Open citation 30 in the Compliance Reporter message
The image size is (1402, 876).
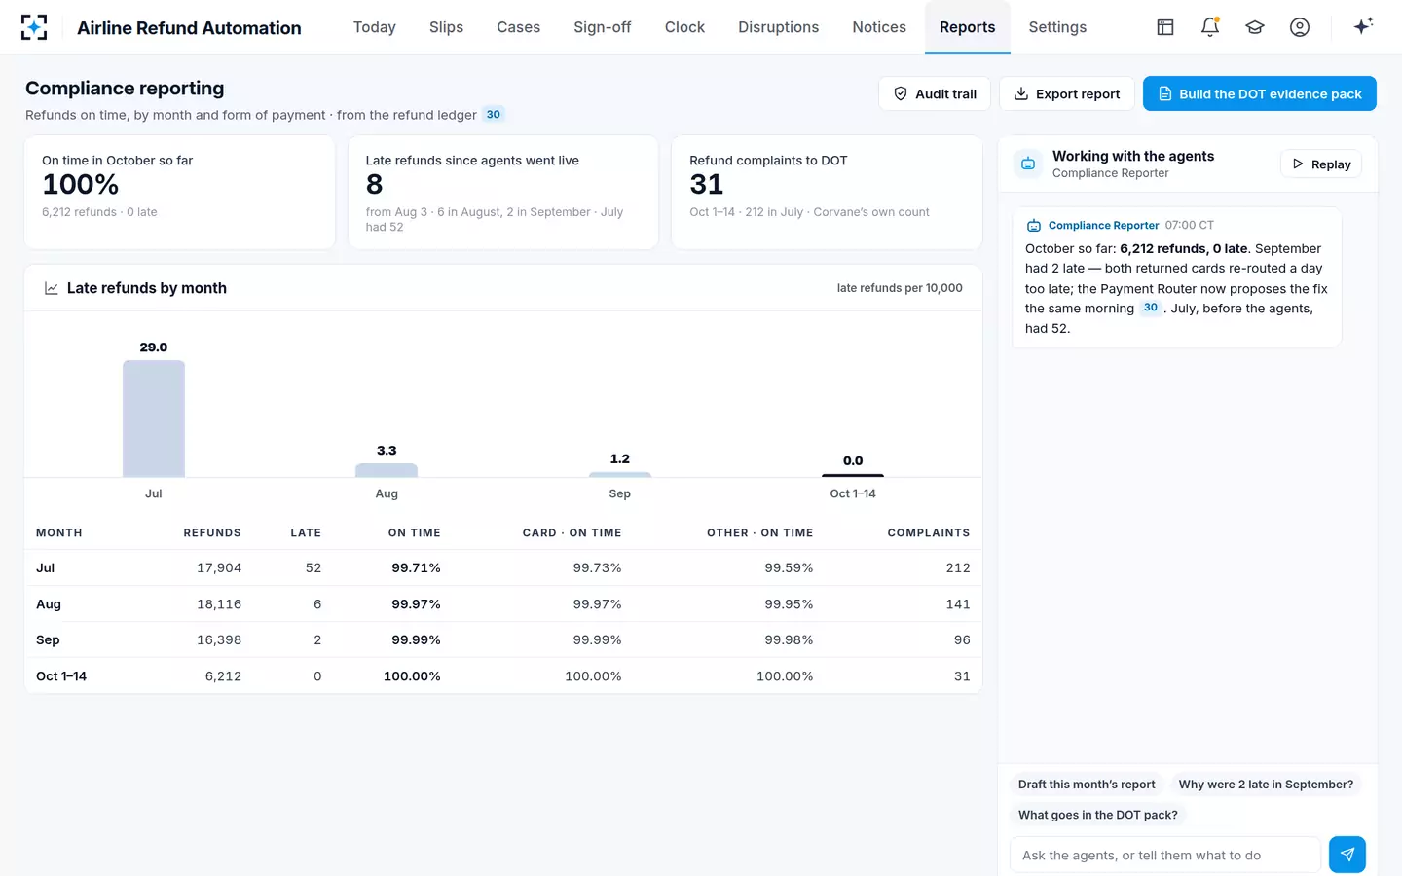1151,308
